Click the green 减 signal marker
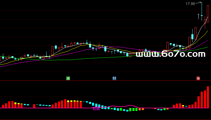Screen dimensions: 211x120 tap(68, 78)
